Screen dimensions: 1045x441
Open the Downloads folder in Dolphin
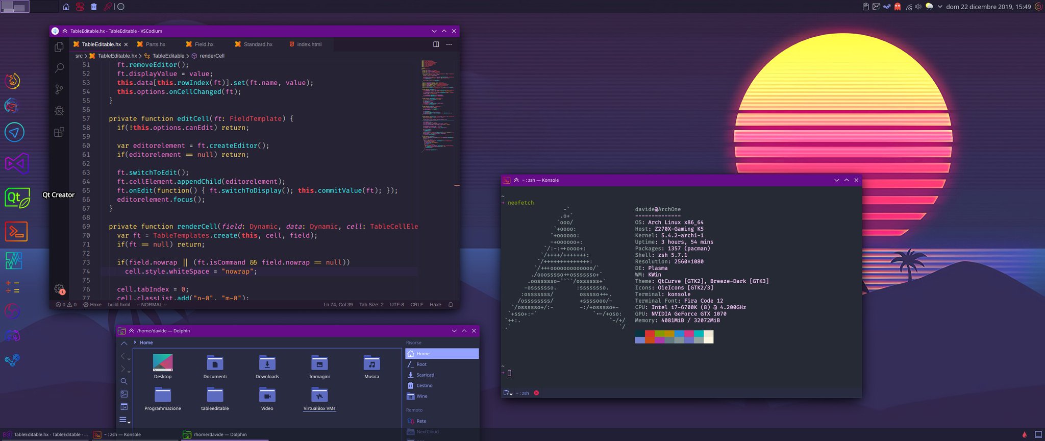(x=267, y=367)
